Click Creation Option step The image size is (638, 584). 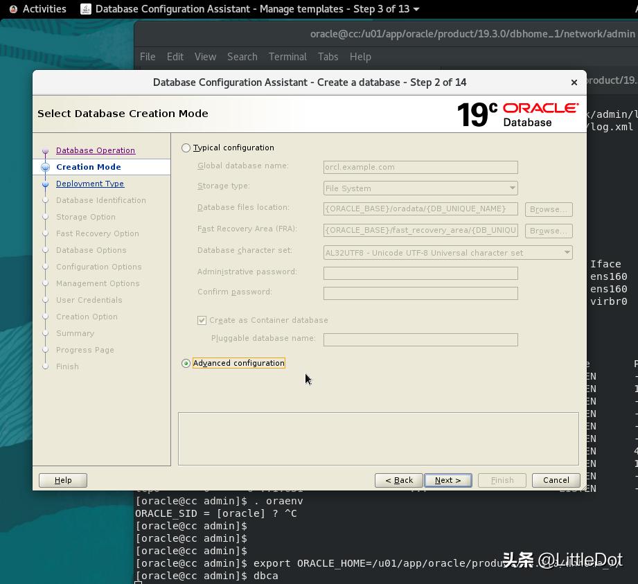(x=87, y=317)
